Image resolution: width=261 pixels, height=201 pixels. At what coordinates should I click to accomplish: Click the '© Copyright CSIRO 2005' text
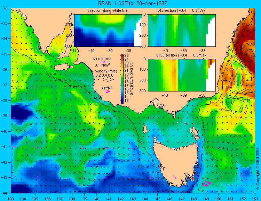pyautogui.click(x=258, y=169)
